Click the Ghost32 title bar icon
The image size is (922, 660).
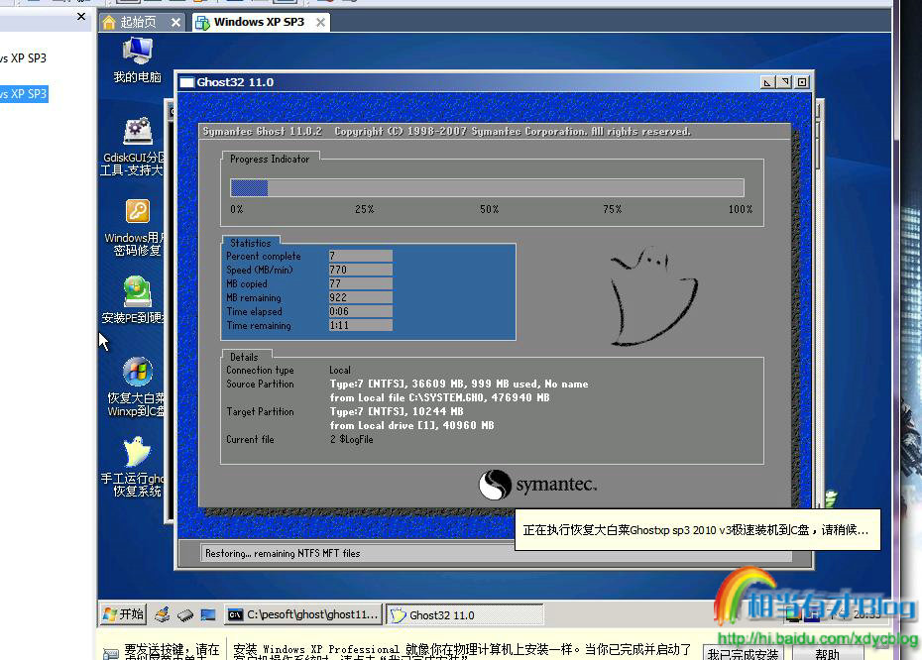(187, 82)
